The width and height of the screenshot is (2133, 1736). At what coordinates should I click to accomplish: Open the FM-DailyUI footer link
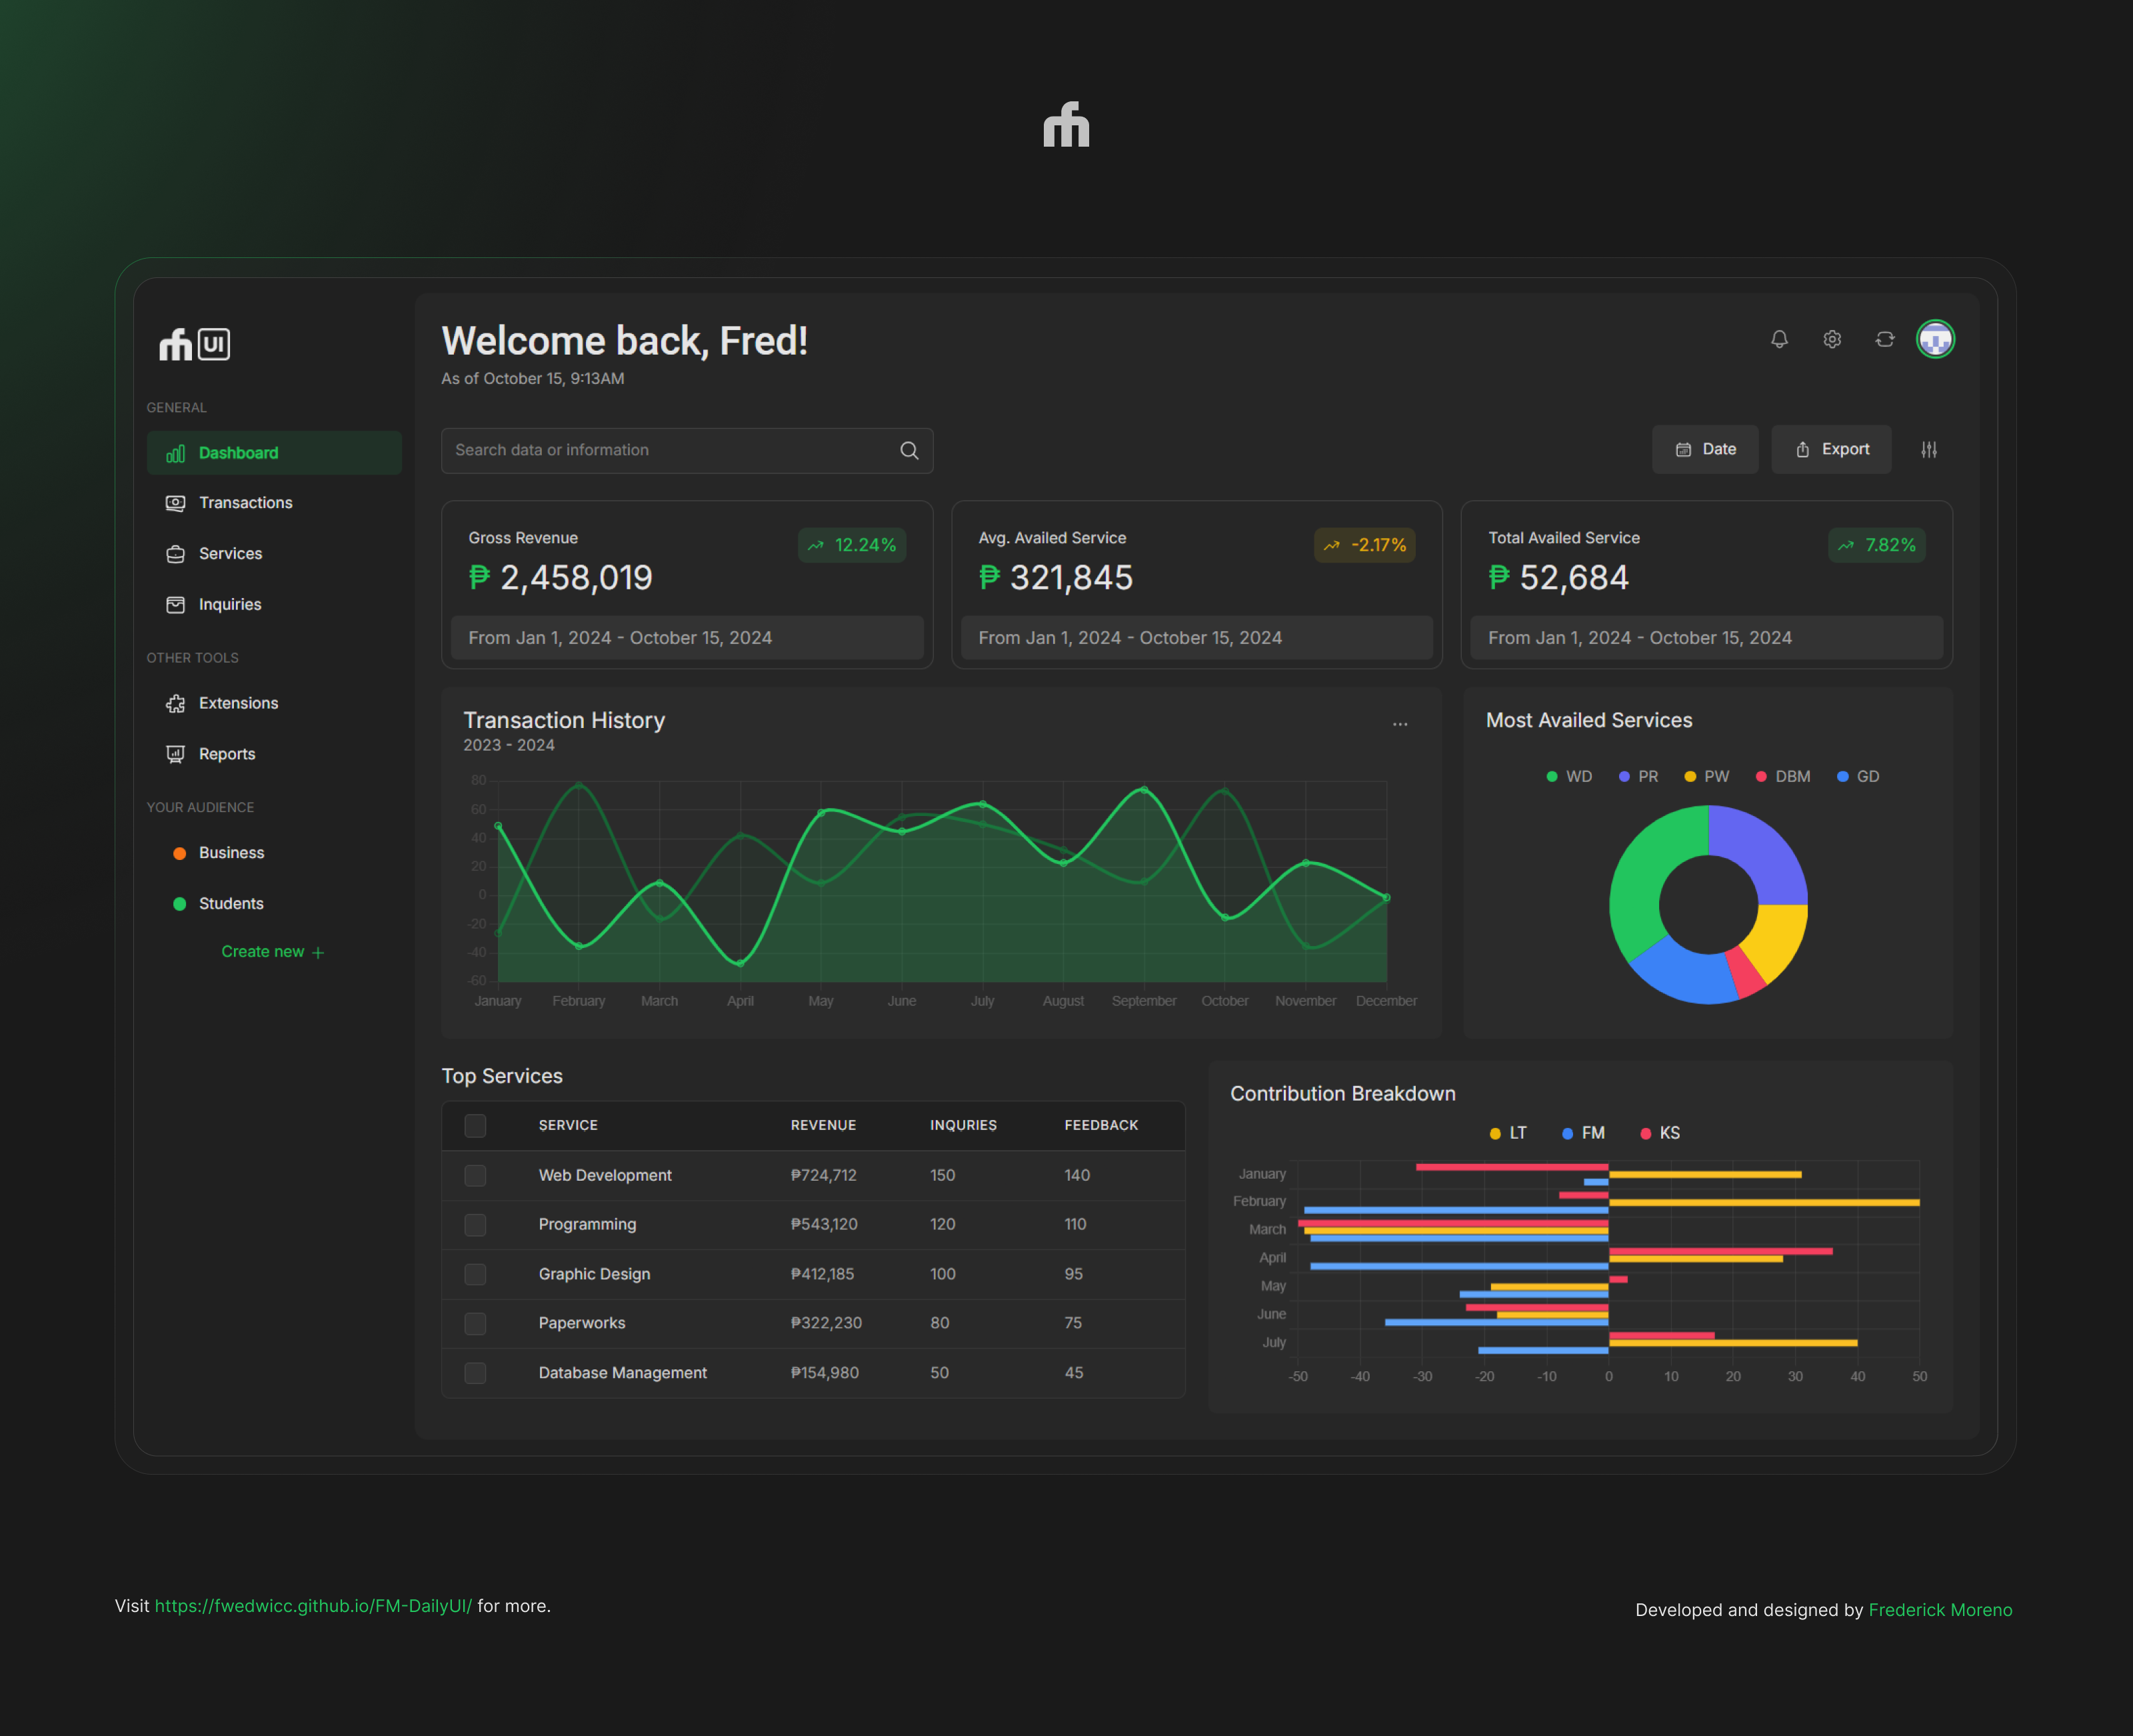pyautogui.click(x=313, y=1607)
